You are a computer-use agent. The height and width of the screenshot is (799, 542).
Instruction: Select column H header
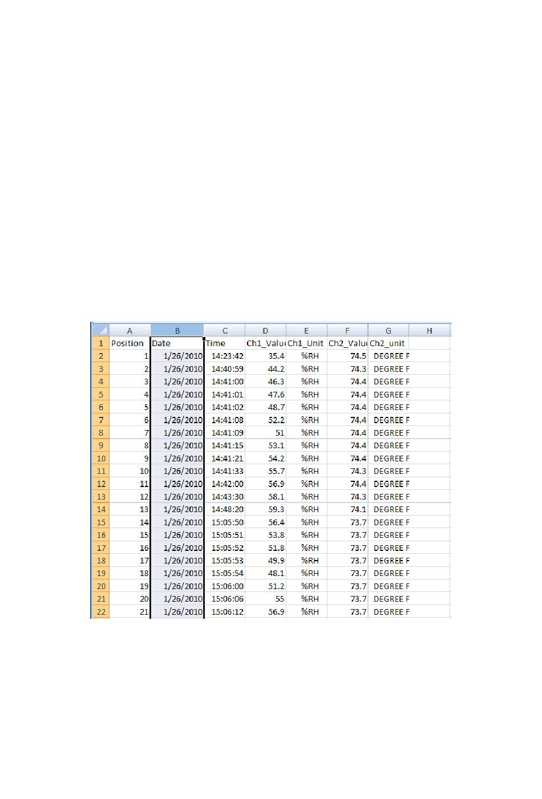click(x=430, y=330)
